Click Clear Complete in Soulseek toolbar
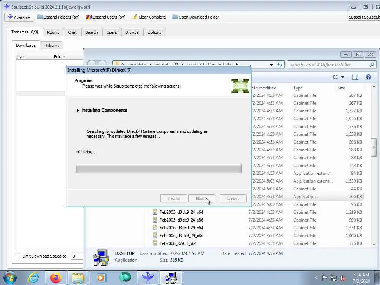The height and width of the screenshot is (285, 380). coord(149,17)
